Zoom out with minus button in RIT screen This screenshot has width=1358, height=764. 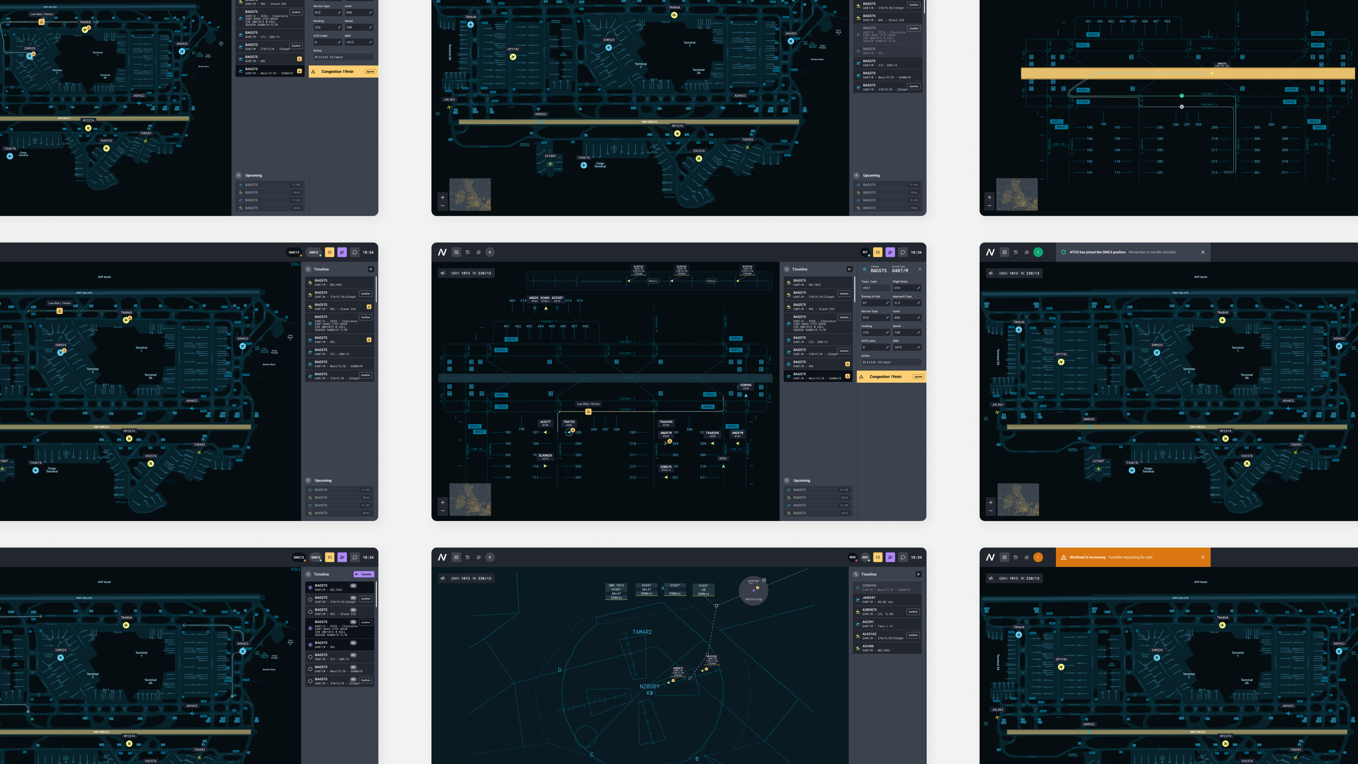(442, 511)
